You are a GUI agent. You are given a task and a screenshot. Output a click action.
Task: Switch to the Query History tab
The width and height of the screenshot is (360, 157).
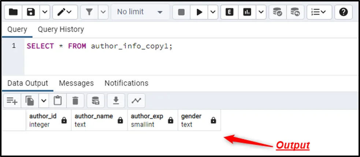pos(61,30)
